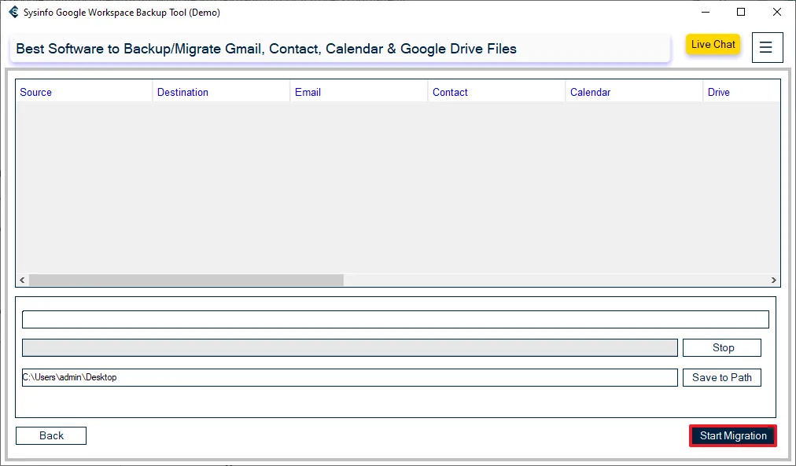This screenshot has height=466, width=796.
Task: Open the hamburger menu
Action: tap(766, 47)
